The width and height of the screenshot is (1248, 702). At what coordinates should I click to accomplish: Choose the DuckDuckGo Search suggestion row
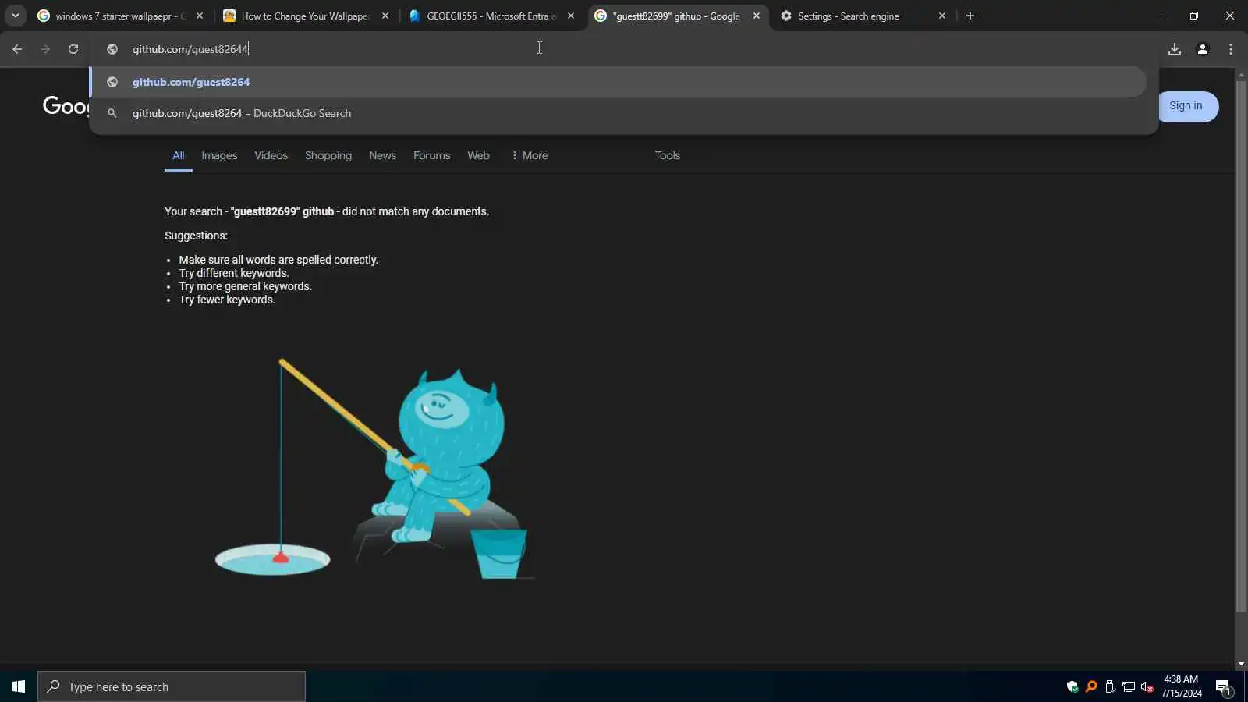(618, 113)
